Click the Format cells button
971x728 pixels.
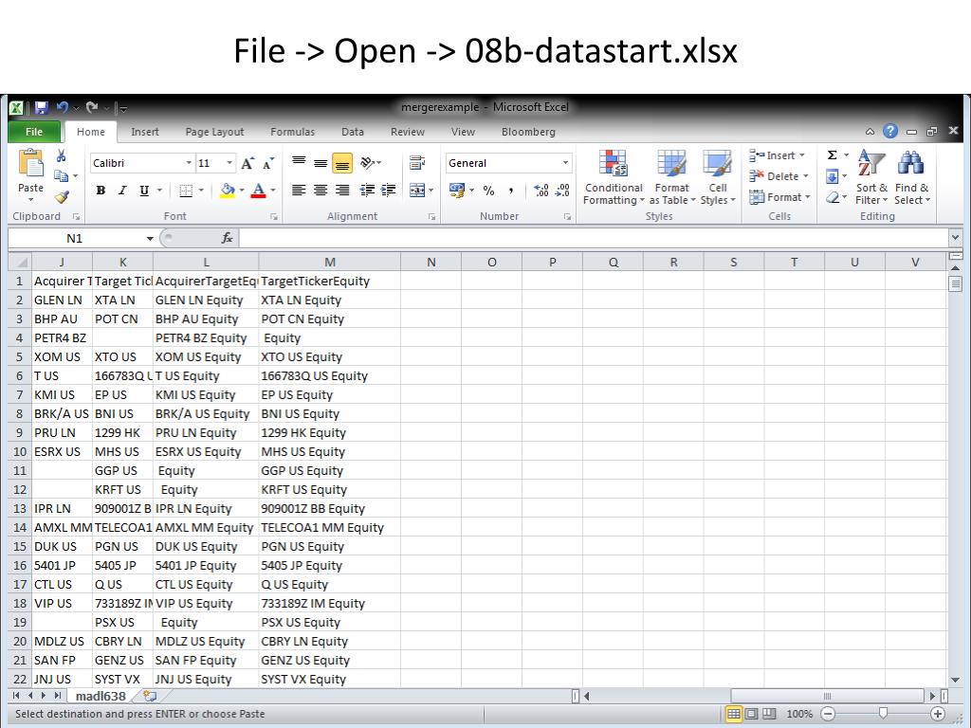pyautogui.click(x=779, y=197)
